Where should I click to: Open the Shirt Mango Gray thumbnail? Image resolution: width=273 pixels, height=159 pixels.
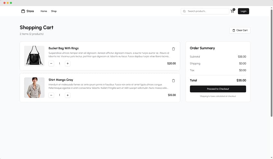tap(34, 88)
